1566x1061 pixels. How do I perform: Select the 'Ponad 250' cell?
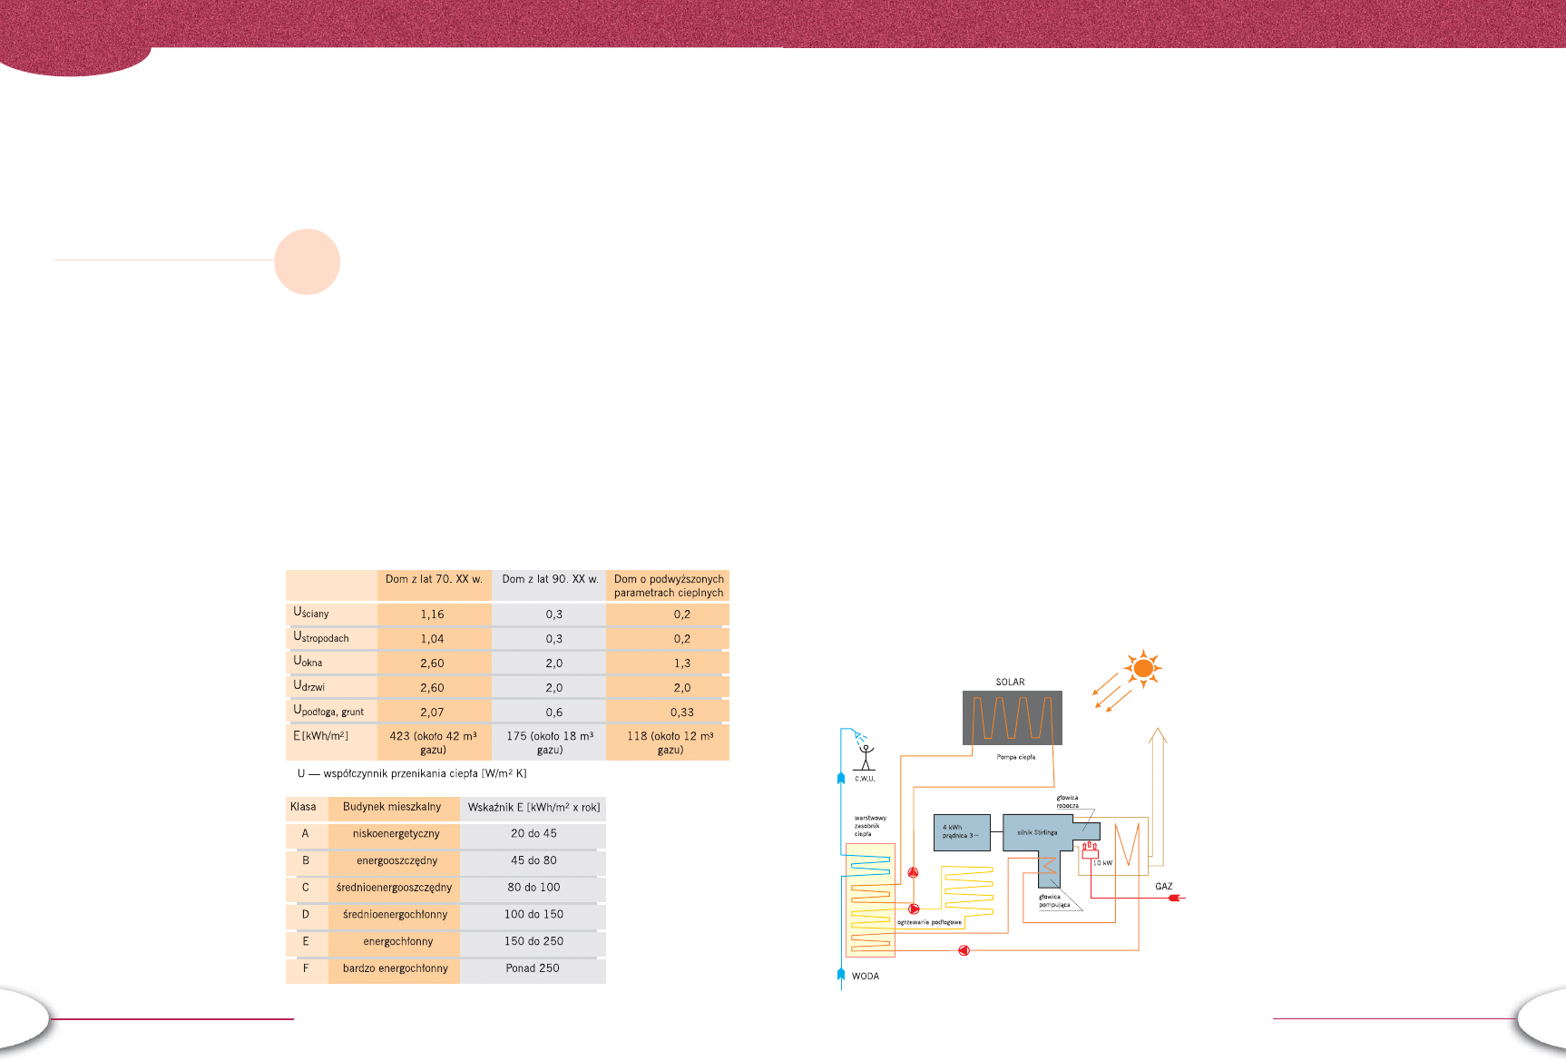click(533, 968)
